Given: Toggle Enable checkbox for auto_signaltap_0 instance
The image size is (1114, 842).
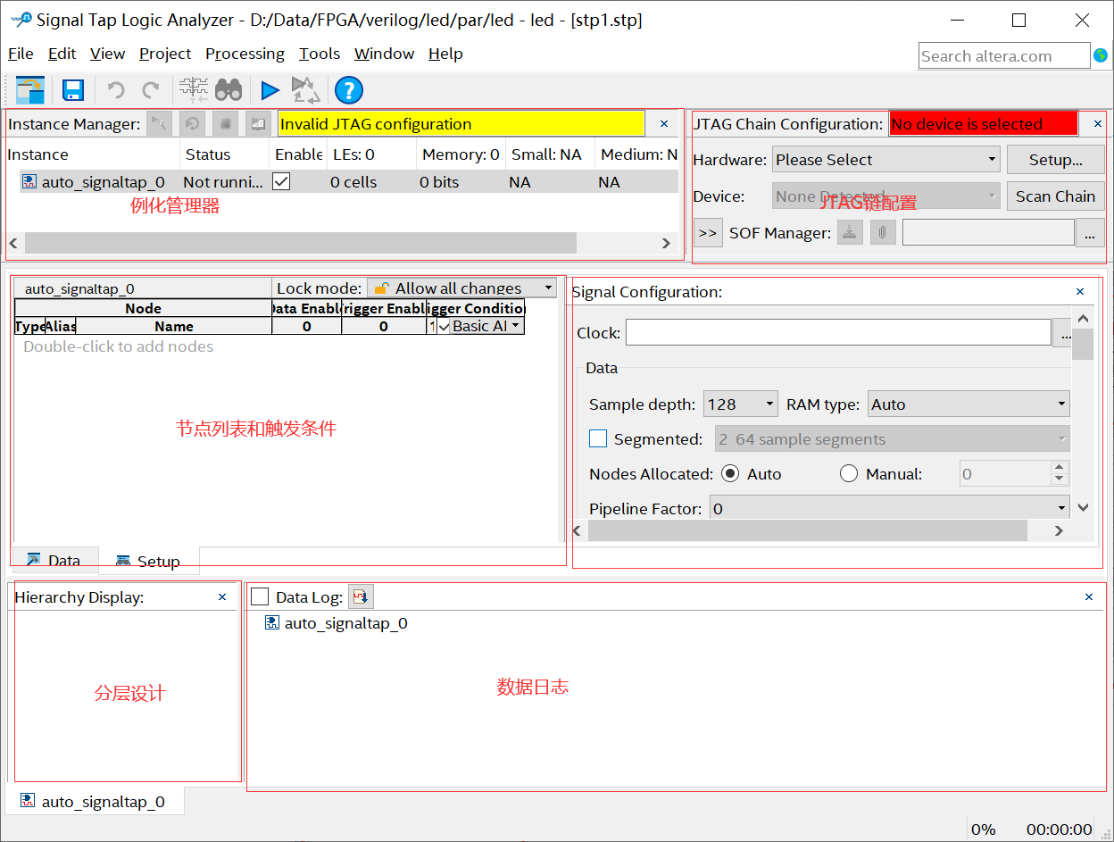Looking at the screenshot, I should [281, 181].
